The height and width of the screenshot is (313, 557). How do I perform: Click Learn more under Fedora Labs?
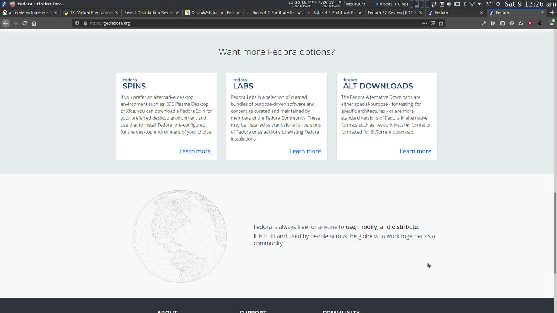[306, 151]
